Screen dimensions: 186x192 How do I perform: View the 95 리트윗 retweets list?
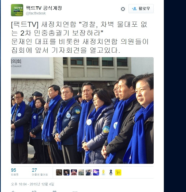(x=15, y=172)
